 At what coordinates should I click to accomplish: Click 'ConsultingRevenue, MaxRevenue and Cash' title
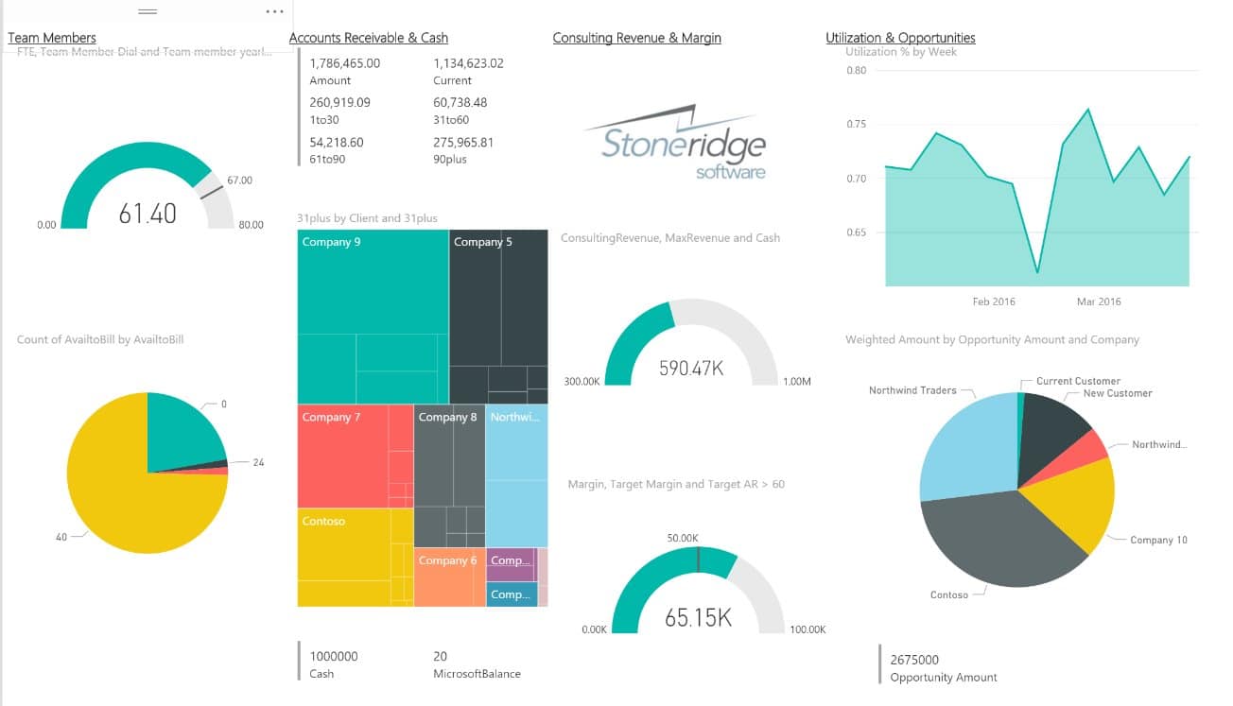(670, 238)
